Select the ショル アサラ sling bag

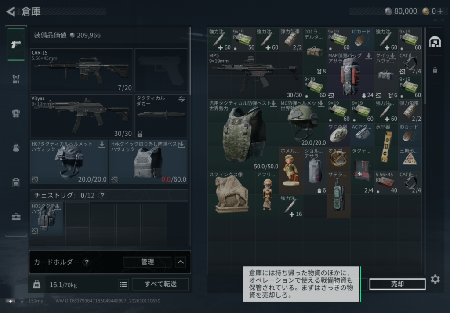[315, 171]
